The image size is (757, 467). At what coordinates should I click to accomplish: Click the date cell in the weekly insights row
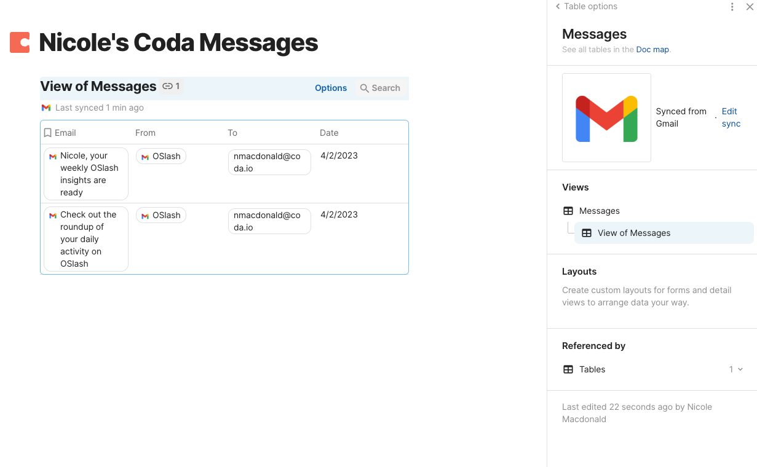point(339,155)
